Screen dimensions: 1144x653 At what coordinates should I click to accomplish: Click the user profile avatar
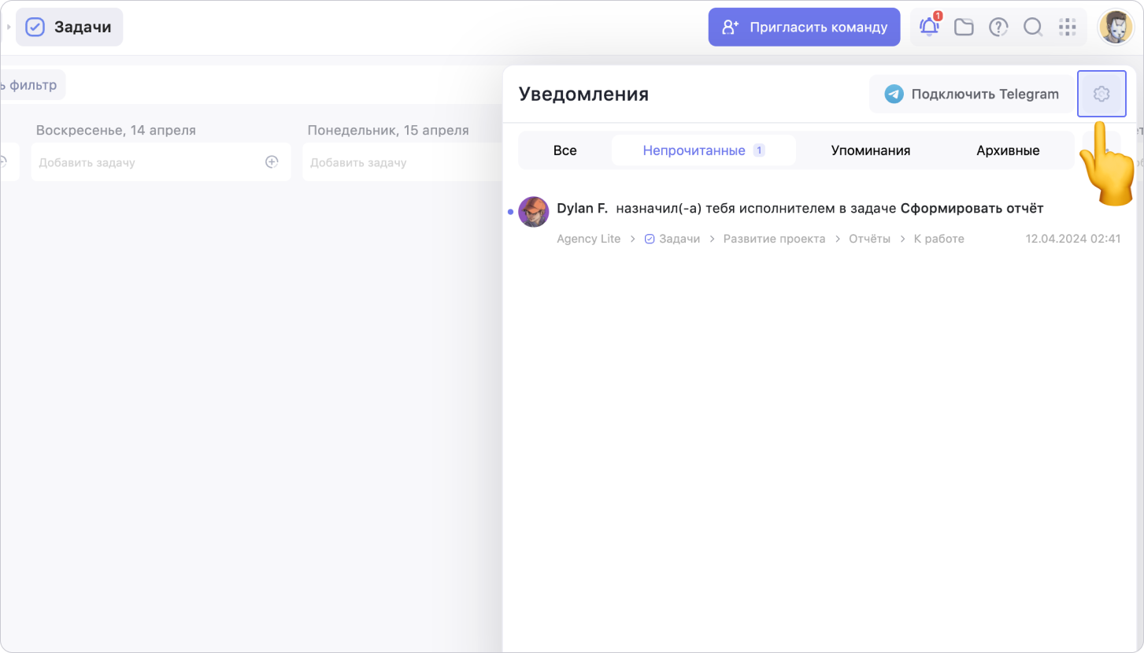[x=1115, y=28]
